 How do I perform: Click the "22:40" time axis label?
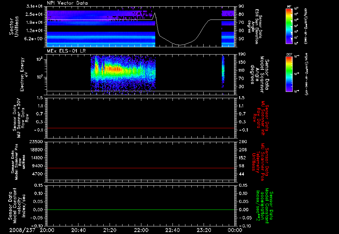click(172, 230)
